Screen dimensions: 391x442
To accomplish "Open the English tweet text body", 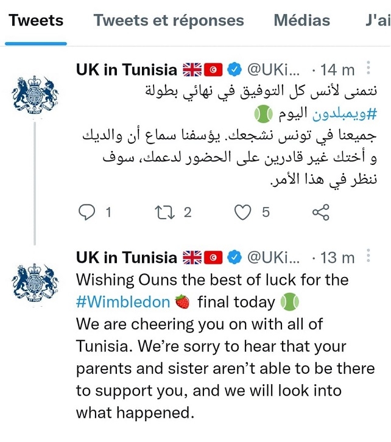I will click(x=225, y=346).
